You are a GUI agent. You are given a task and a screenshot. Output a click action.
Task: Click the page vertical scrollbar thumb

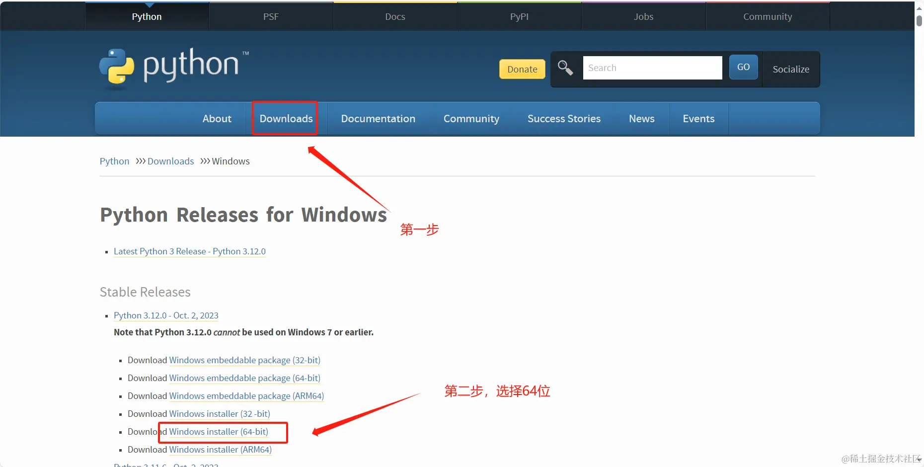point(919,20)
